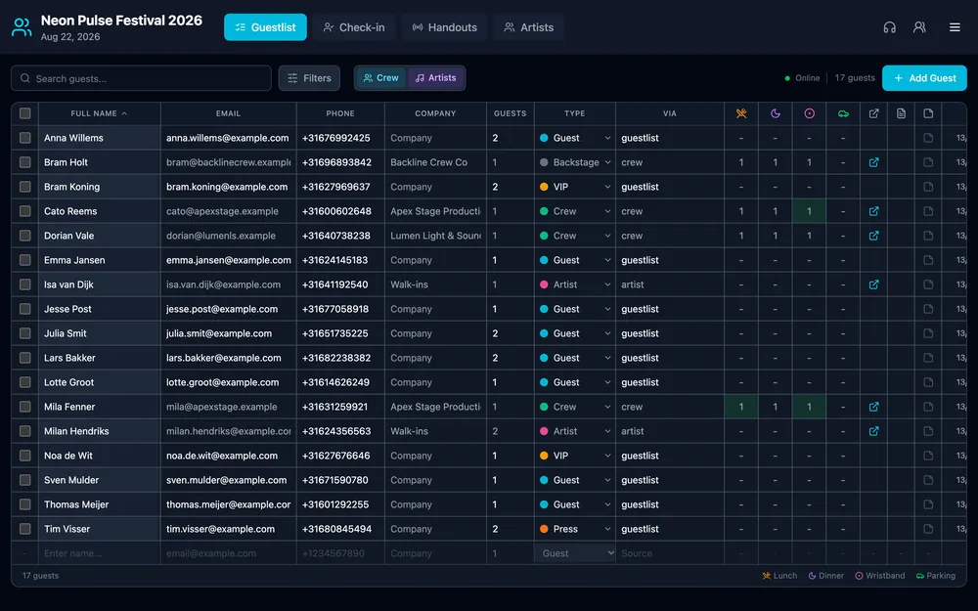Select Bram Koning's row checkbox
This screenshot has height=611, width=978.
tap(25, 187)
